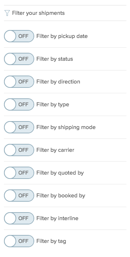Click the 'Filter your shipments' heading
Image resolution: width=130 pixels, height=257 pixels.
click(x=39, y=13)
